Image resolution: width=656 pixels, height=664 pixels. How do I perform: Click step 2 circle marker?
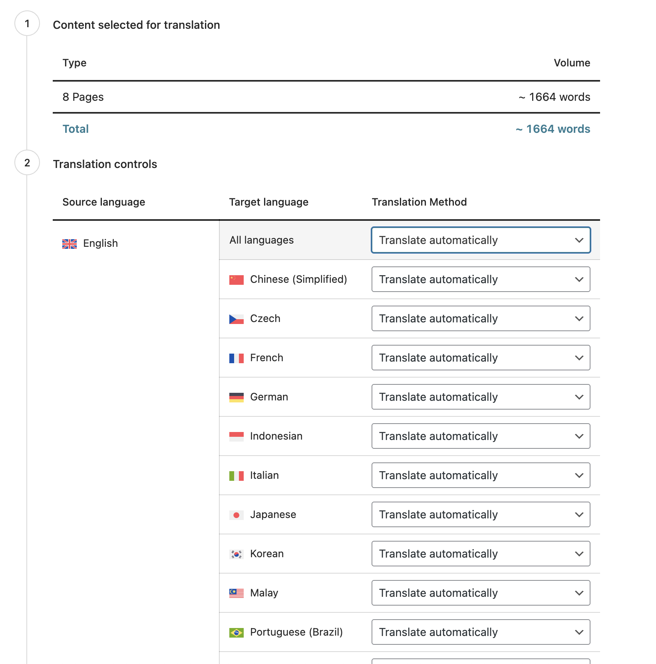pyautogui.click(x=27, y=162)
